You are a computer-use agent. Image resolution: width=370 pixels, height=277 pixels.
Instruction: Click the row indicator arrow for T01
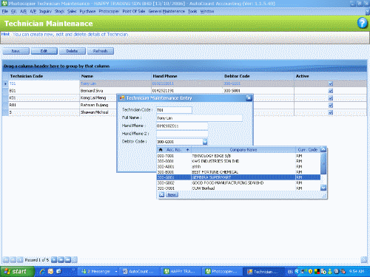(x=5, y=83)
